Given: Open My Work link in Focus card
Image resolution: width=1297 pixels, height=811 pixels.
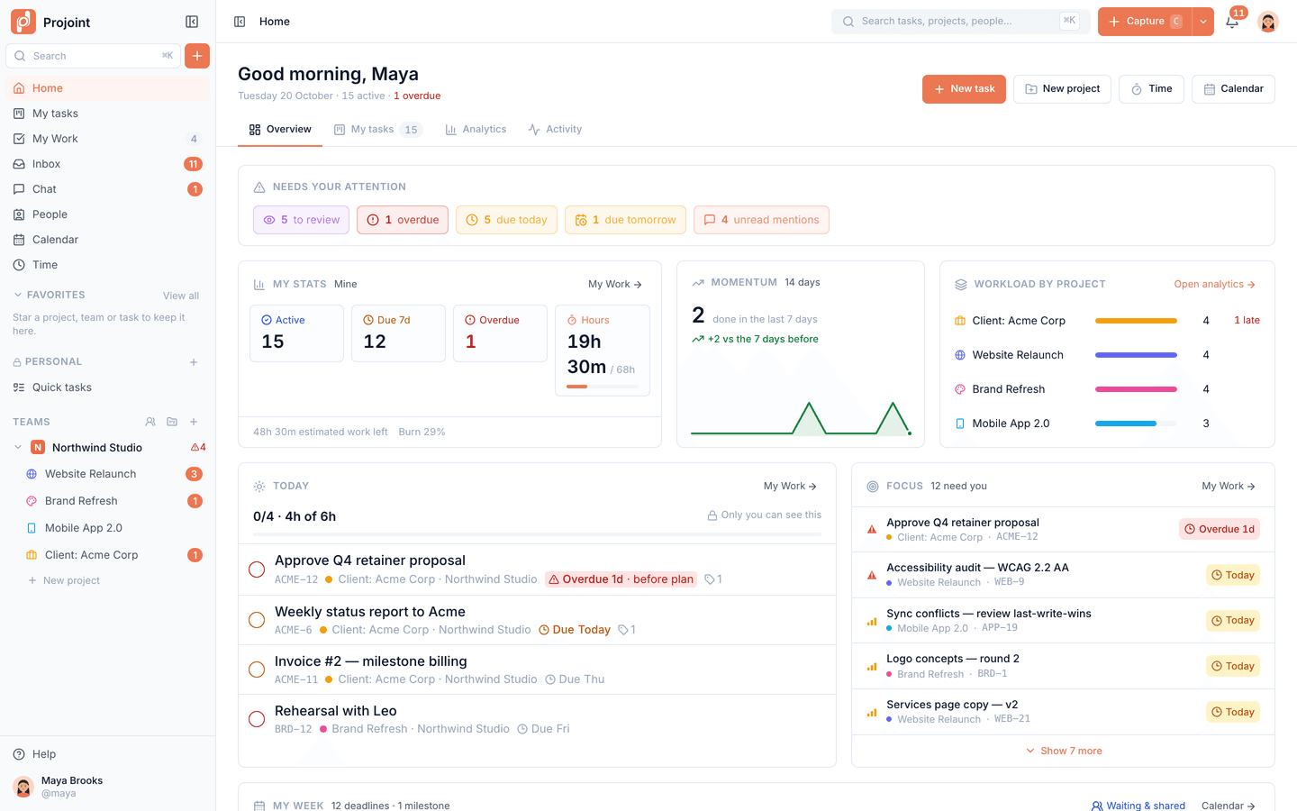Looking at the screenshot, I should [1229, 486].
